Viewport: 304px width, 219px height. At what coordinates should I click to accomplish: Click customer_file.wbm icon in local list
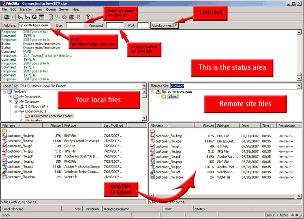pos(4,176)
